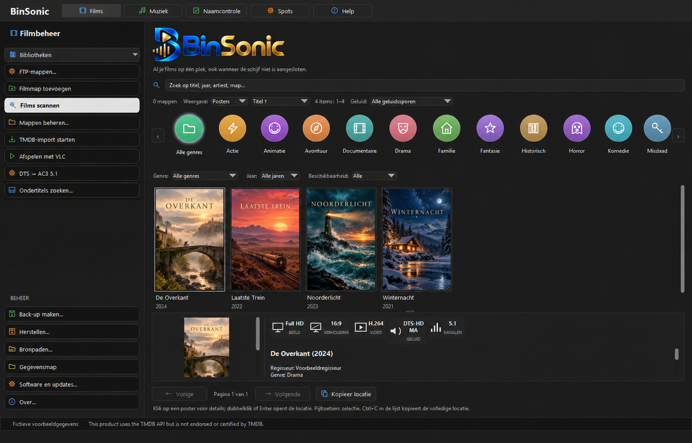Open Back-up maken
The image size is (692, 443).
pos(72,314)
